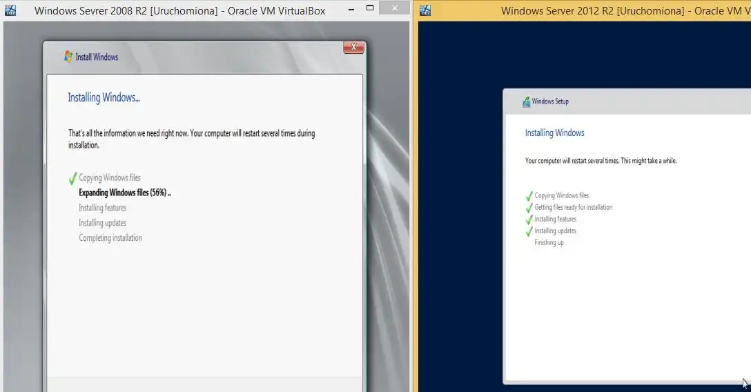This screenshot has width=751, height=392.
Task: Click the green check beside 'Installing features' in Windows Setup
Action: (x=529, y=219)
